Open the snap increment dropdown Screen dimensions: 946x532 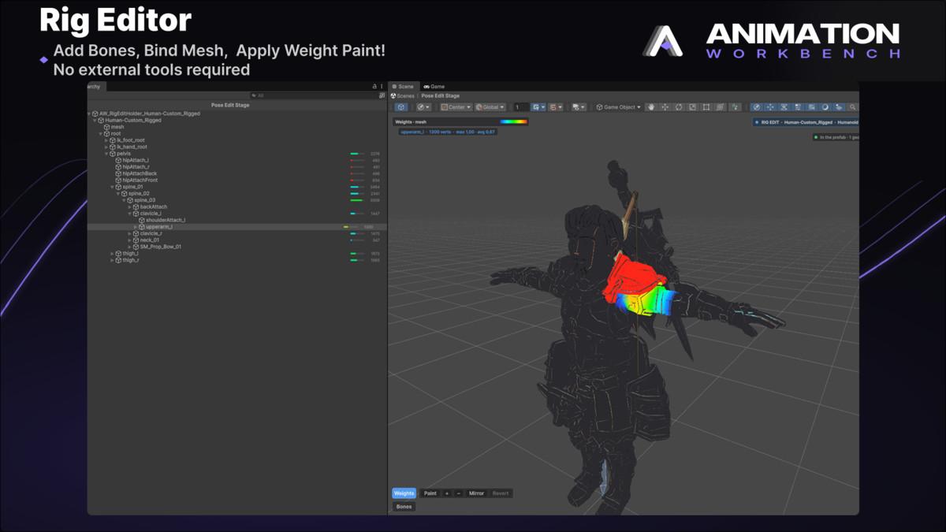556,107
